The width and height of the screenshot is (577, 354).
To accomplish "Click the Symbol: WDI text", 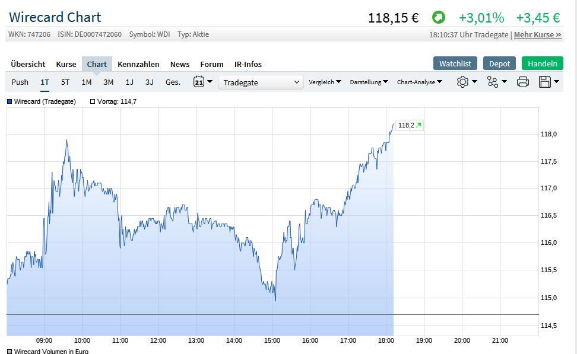I will (150, 34).
